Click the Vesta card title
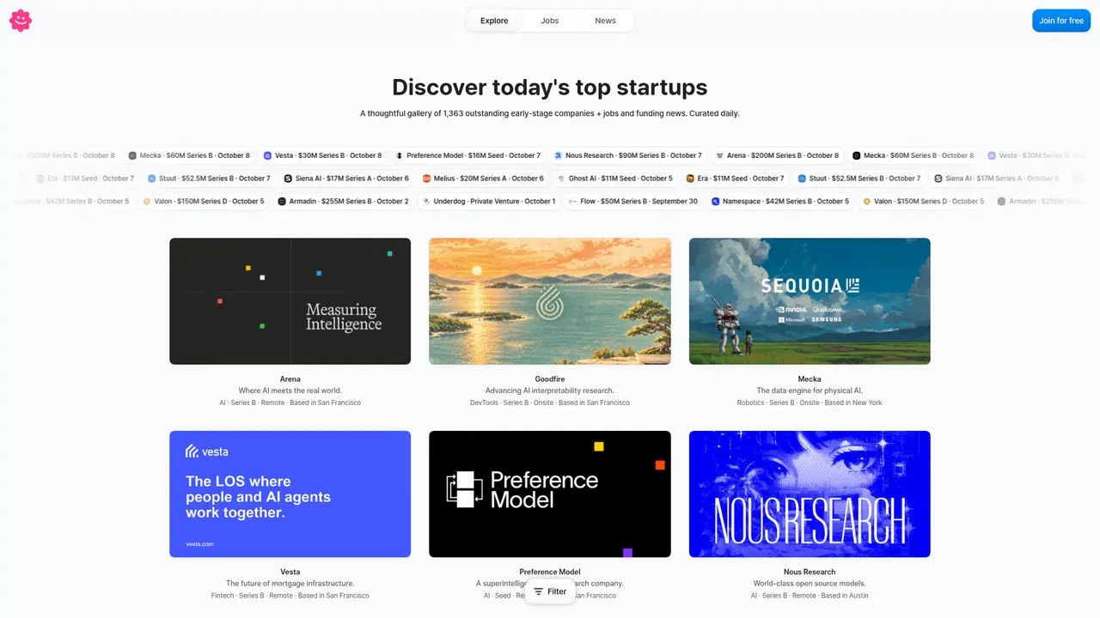This screenshot has width=1100, height=618. tap(290, 572)
